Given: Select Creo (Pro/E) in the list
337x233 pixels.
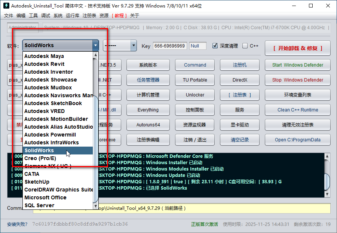Looking at the screenshot, I should coord(58,158).
